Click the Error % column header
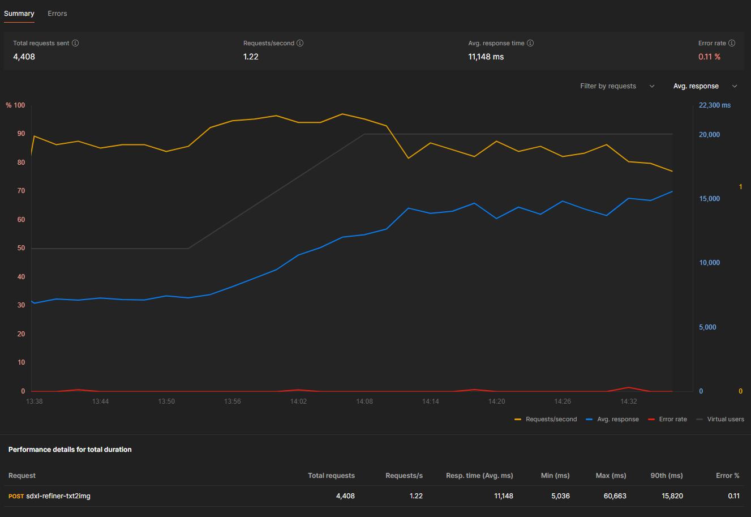The height and width of the screenshot is (517, 751). click(728, 476)
